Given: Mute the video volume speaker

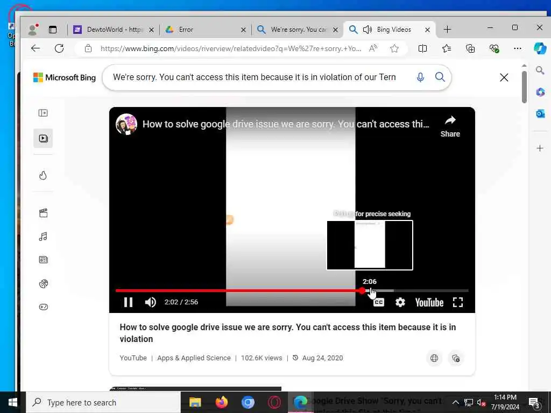Looking at the screenshot, I should 151,302.
